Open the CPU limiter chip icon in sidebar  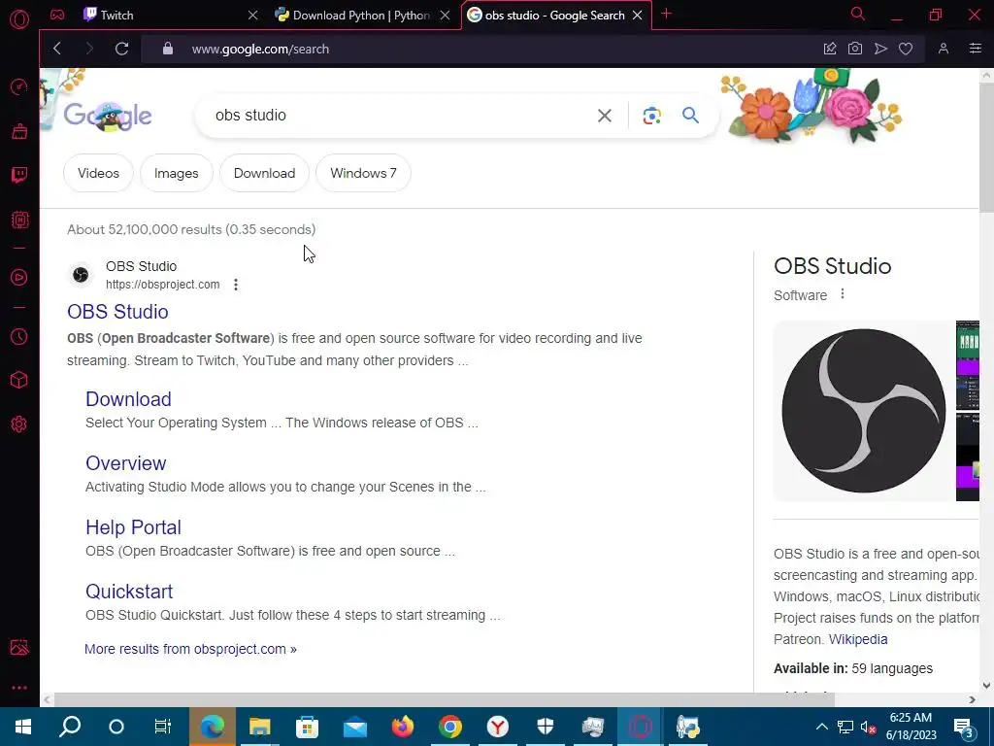19,220
